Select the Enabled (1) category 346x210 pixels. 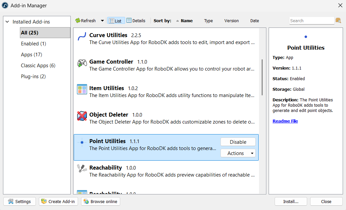coord(34,44)
